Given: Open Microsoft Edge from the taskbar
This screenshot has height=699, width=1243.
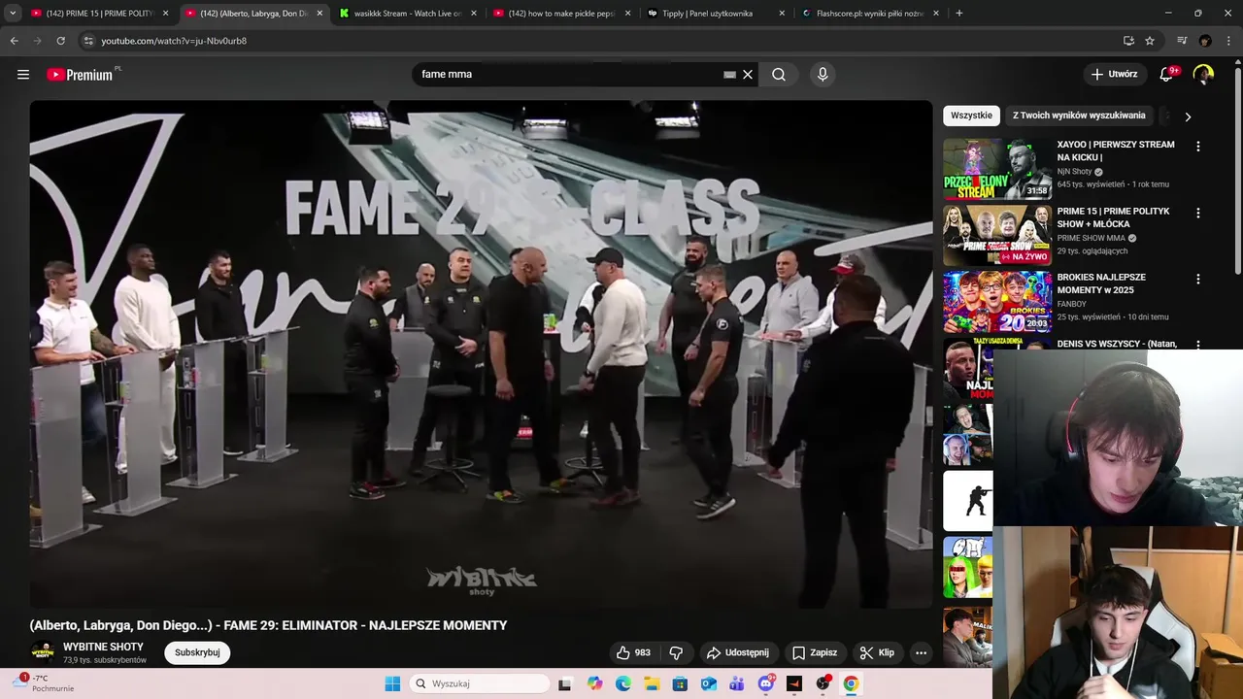Looking at the screenshot, I should click(623, 683).
